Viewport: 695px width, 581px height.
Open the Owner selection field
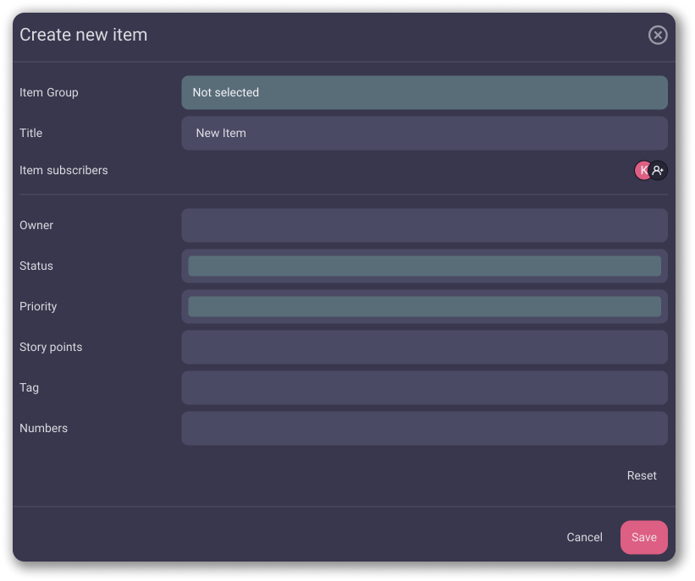pos(424,226)
